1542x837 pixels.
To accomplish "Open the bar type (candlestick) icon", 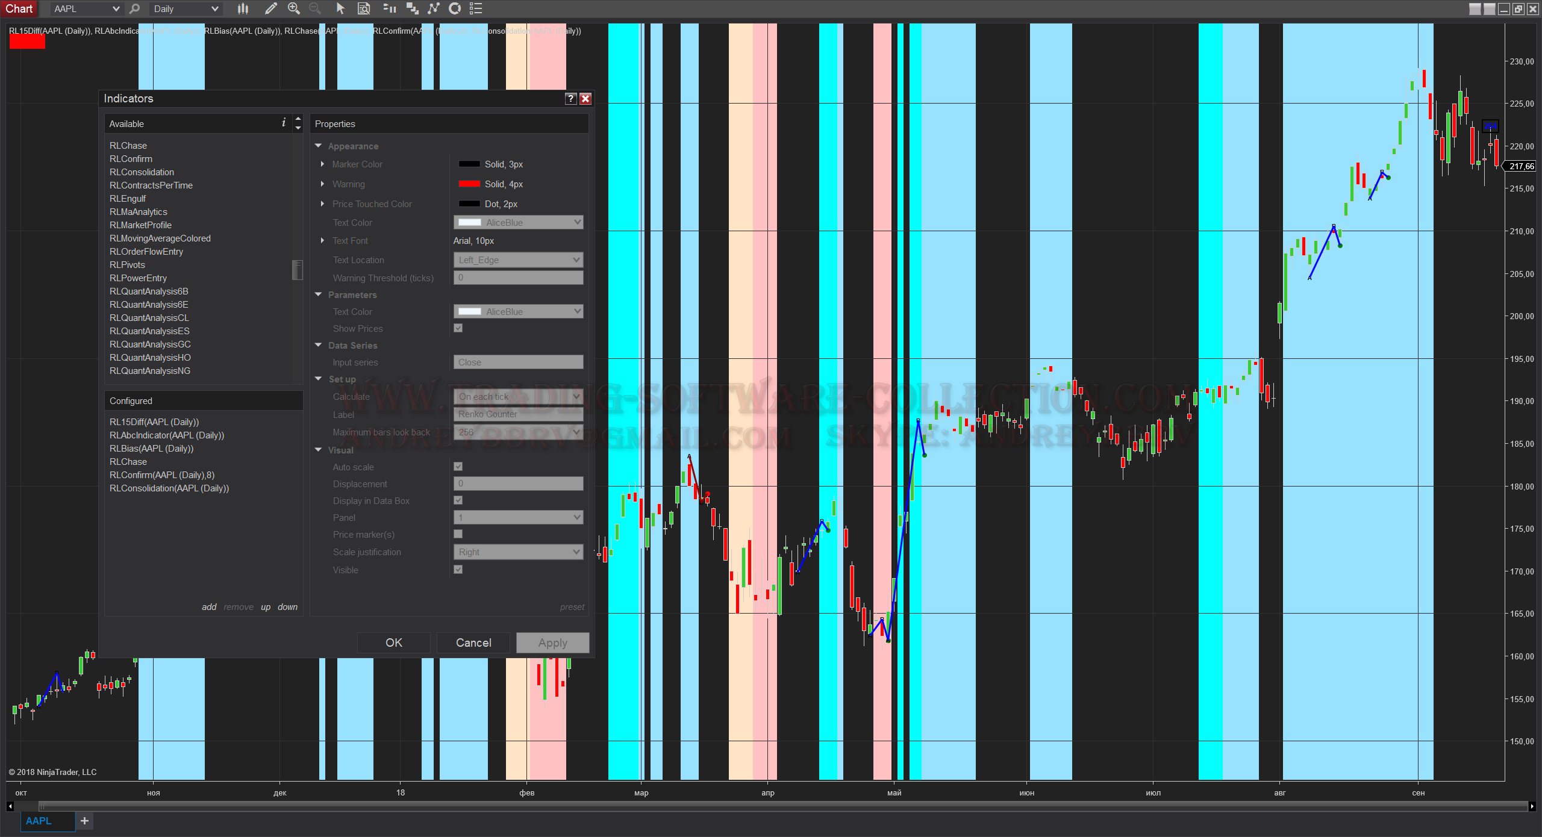I will coord(243,8).
